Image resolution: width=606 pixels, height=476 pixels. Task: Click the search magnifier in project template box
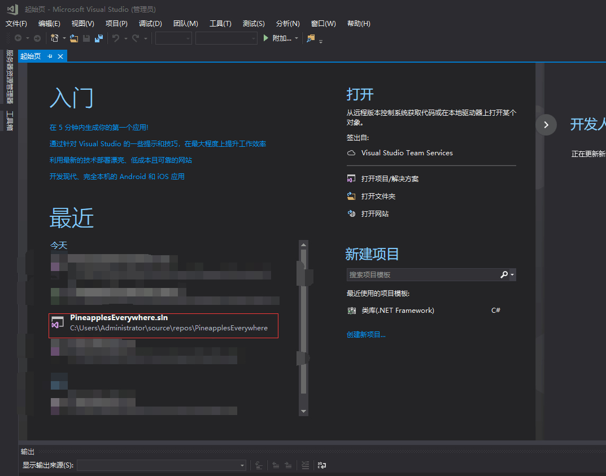pyautogui.click(x=504, y=274)
